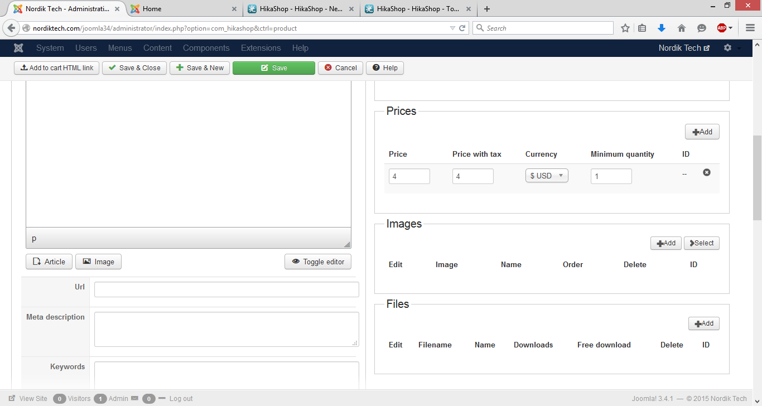
Task: Open the URL history dropdown arrow
Action: (x=452, y=28)
